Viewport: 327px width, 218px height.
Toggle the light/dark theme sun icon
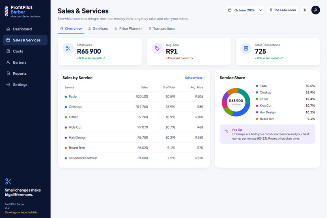click(305, 10)
